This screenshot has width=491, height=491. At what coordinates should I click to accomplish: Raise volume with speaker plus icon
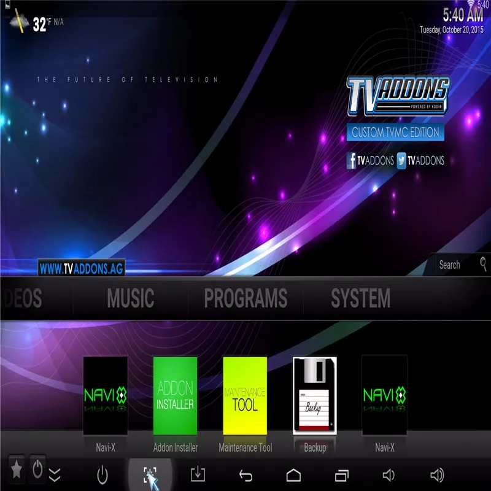(437, 475)
